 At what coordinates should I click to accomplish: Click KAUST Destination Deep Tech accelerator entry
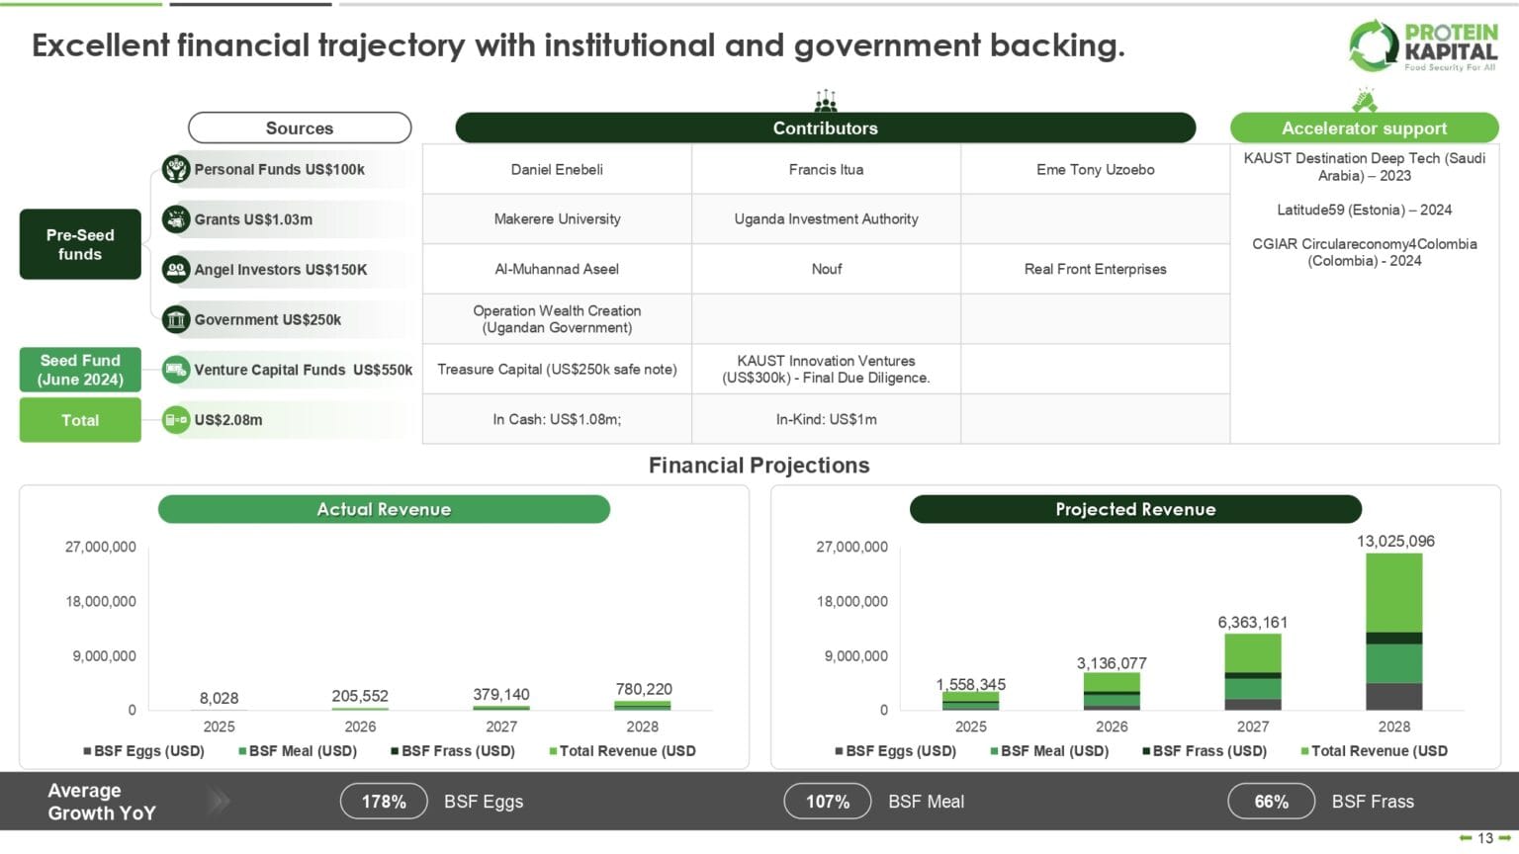1365,167
